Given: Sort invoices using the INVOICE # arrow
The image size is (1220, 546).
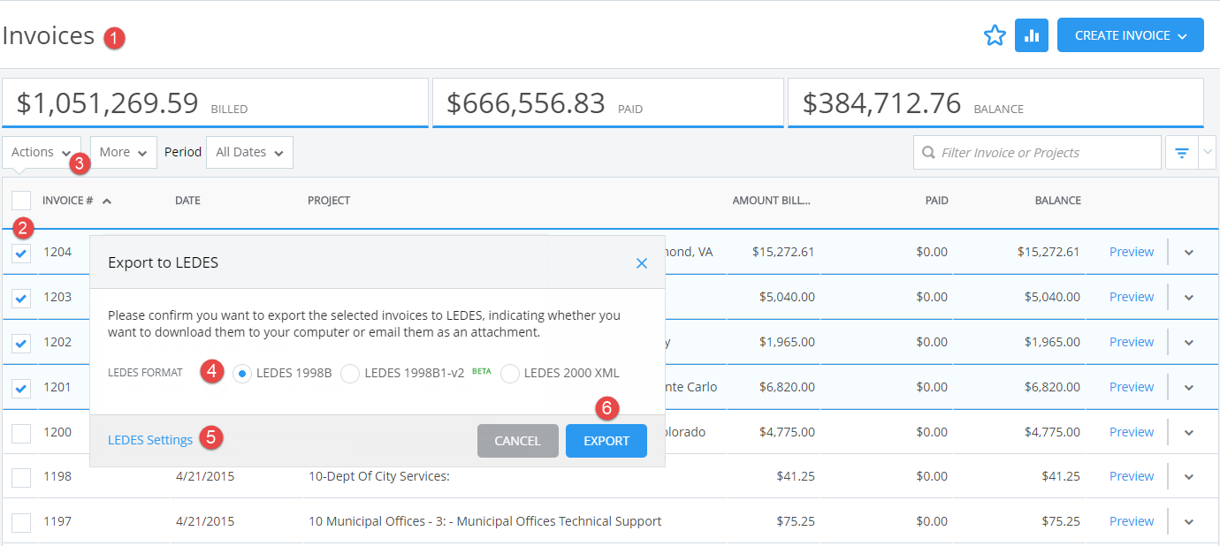Looking at the screenshot, I should click(107, 200).
